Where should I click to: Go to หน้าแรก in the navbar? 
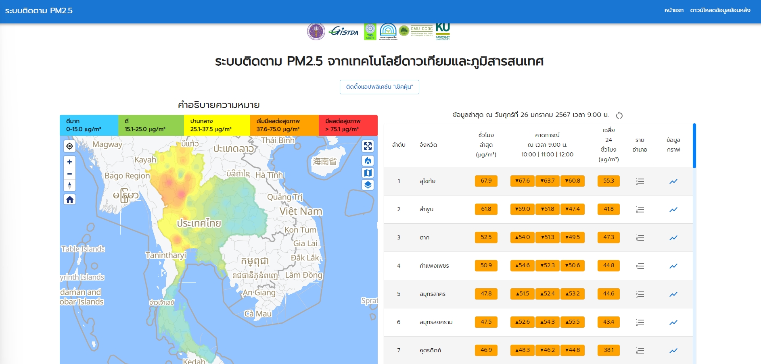(674, 10)
